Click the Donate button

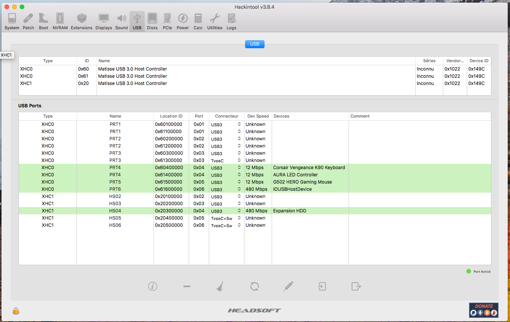click(483, 310)
